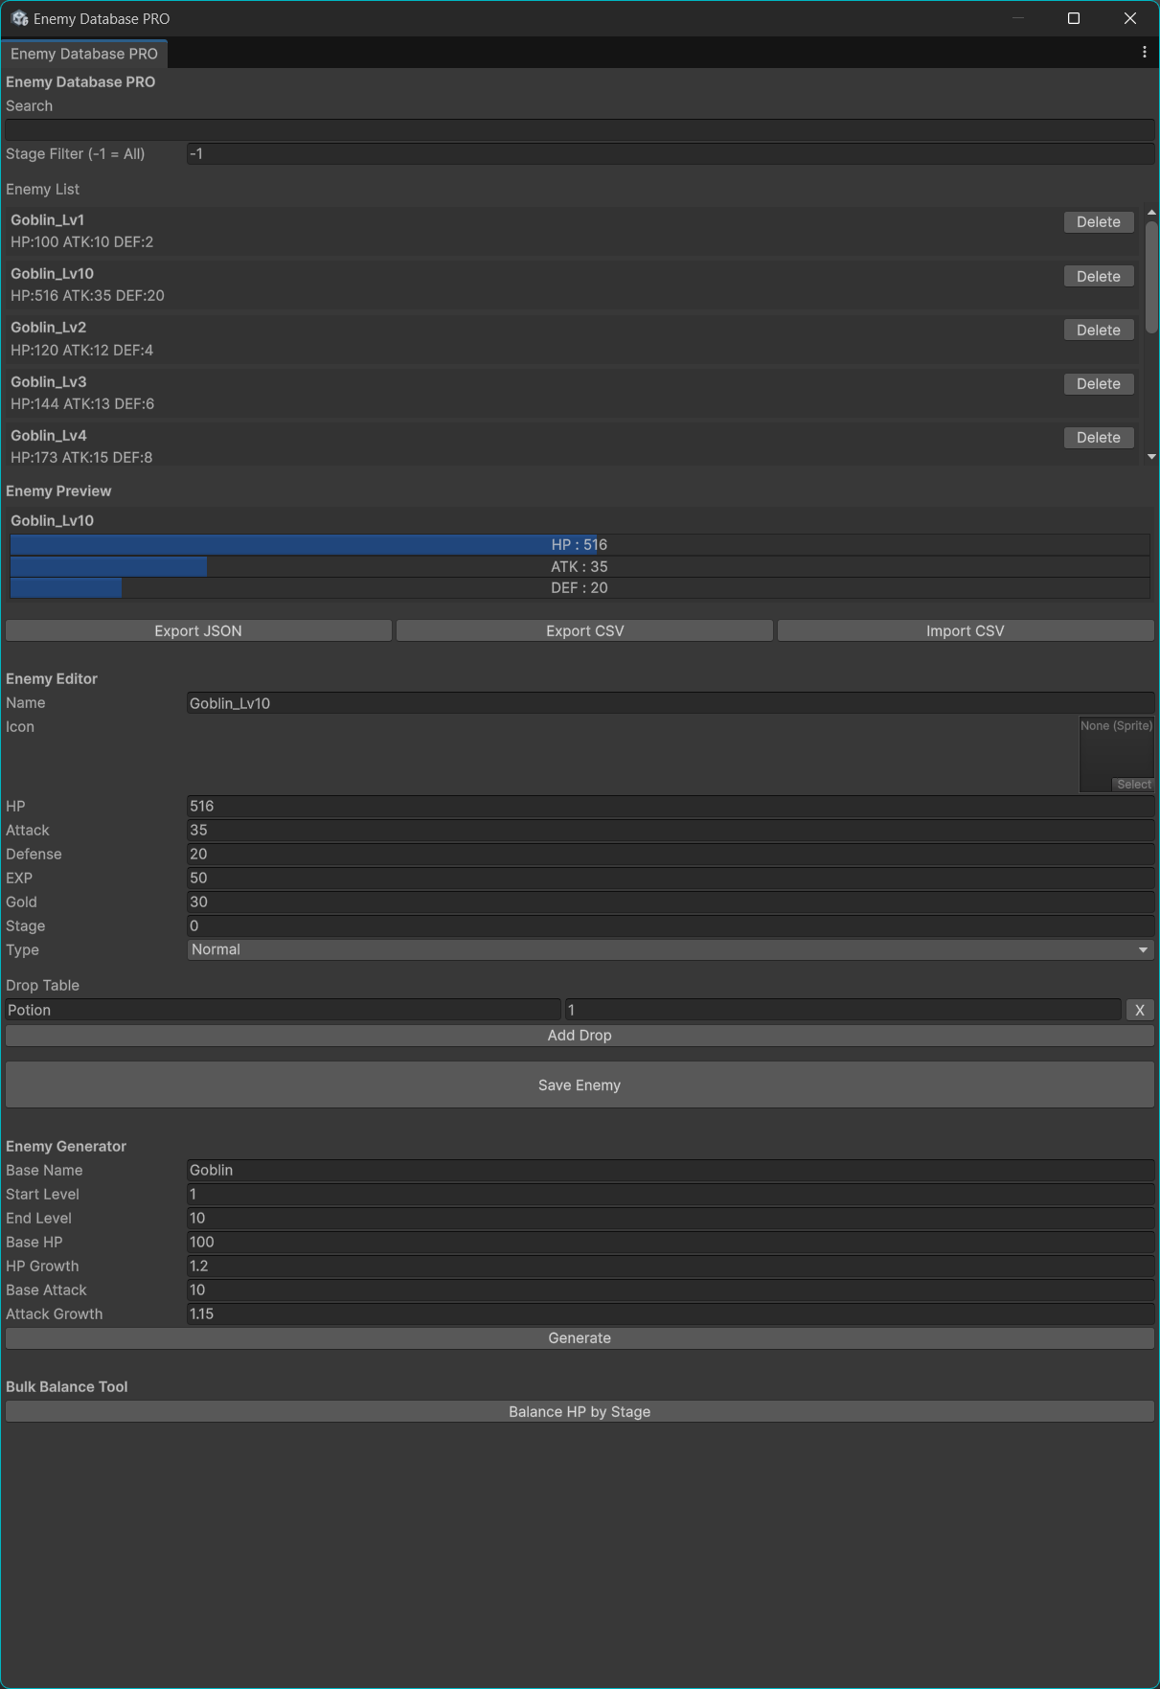Maximize the Enemy Database PRO window
Screen dimensions: 1160x1689
[1074, 18]
